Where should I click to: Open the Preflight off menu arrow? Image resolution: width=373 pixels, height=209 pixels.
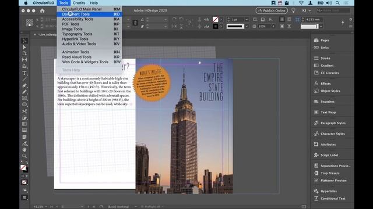pyautogui.click(x=163, y=207)
